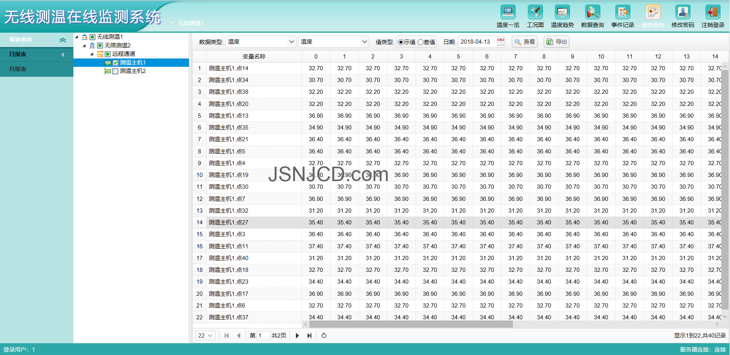Select the 日报表 menu item
The image size is (730, 355).
click(36, 54)
